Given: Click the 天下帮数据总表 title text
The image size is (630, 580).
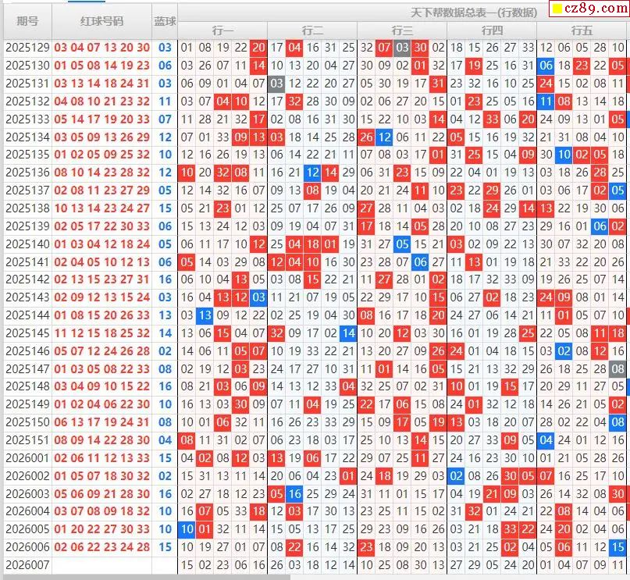Looking at the screenshot, I should [473, 12].
